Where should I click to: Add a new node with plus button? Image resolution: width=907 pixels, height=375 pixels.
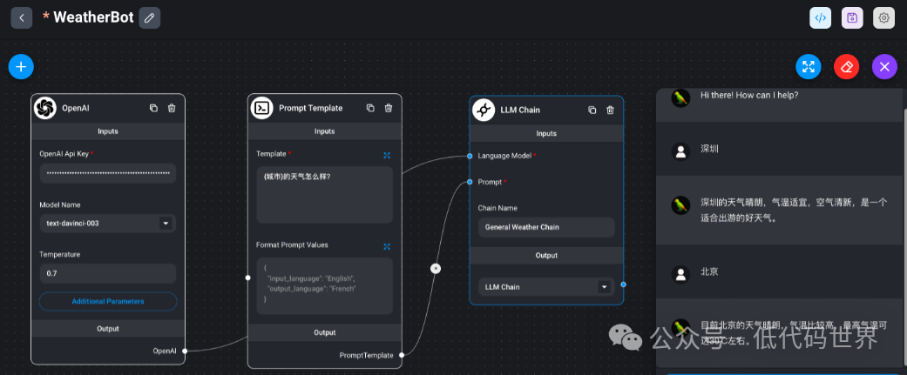(21, 67)
